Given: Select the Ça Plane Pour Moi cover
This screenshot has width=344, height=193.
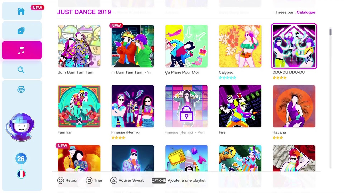Looking at the screenshot, I should [187, 46].
